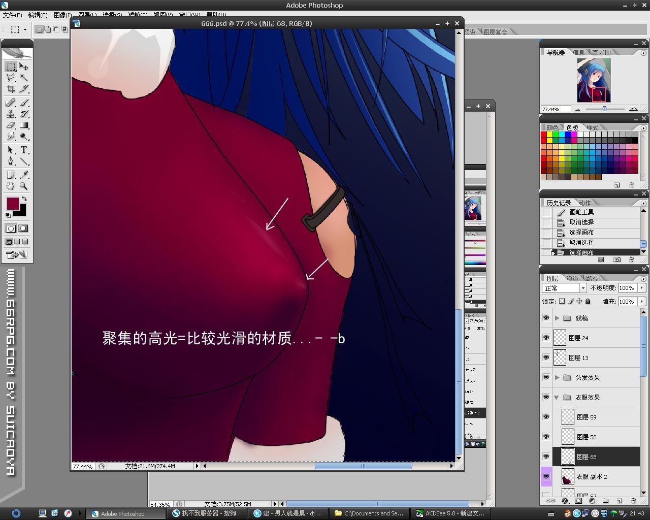Image resolution: width=650 pixels, height=520 pixels.
Task: Open the 文件 menu
Action: tap(13, 15)
